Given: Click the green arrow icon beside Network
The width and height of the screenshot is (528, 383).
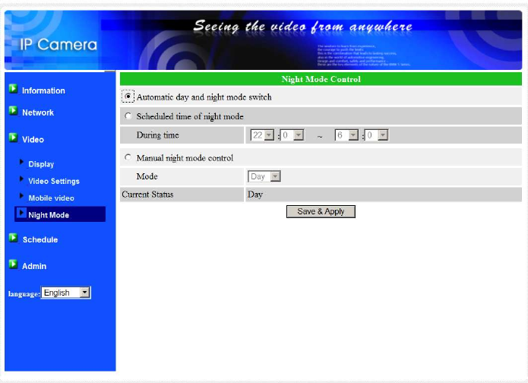Looking at the screenshot, I should coord(13,110).
